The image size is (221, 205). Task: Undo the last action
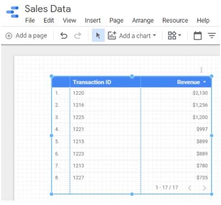pyautogui.click(x=64, y=35)
